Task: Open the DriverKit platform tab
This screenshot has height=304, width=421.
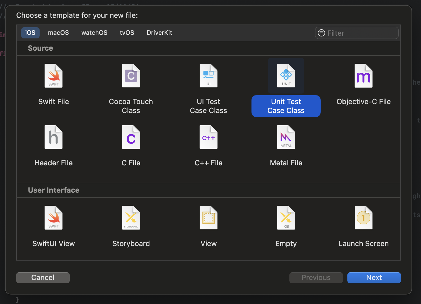Action: pos(159,33)
